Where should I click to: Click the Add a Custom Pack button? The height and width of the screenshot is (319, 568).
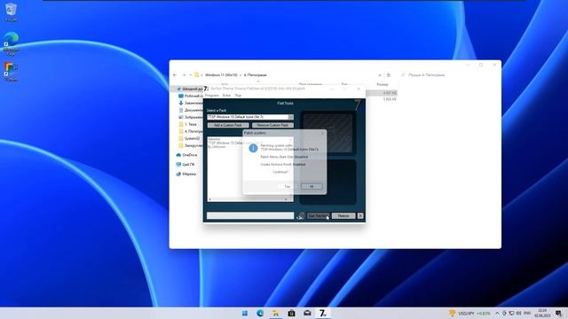pyautogui.click(x=228, y=125)
